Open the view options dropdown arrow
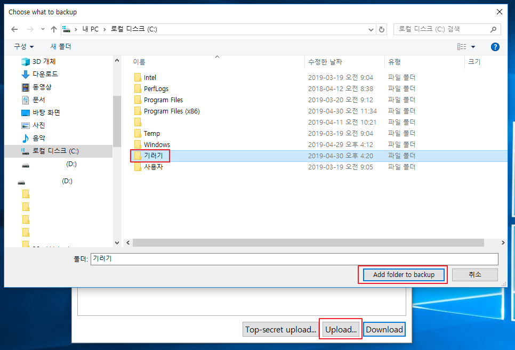 pos(473,47)
